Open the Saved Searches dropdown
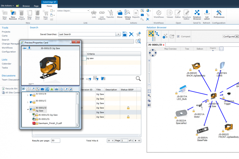 118,34
